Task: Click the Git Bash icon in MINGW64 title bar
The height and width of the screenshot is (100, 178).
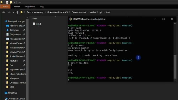Action: (71, 19)
